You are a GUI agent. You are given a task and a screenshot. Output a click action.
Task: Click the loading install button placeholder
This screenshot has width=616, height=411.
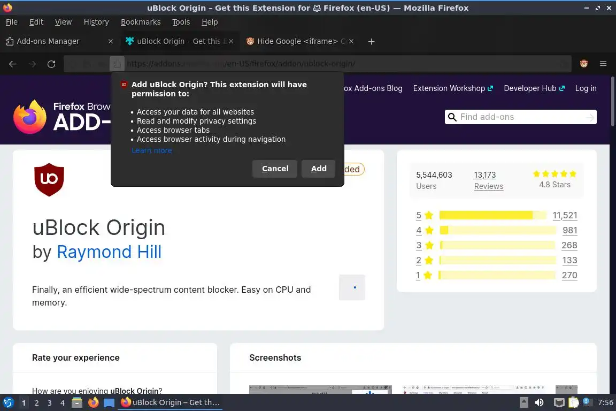click(x=352, y=287)
